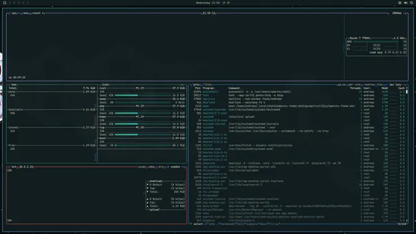The width and height of the screenshot is (416, 234).
Task: Click swap used 0% bar
Action: click(x=143, y=103)
